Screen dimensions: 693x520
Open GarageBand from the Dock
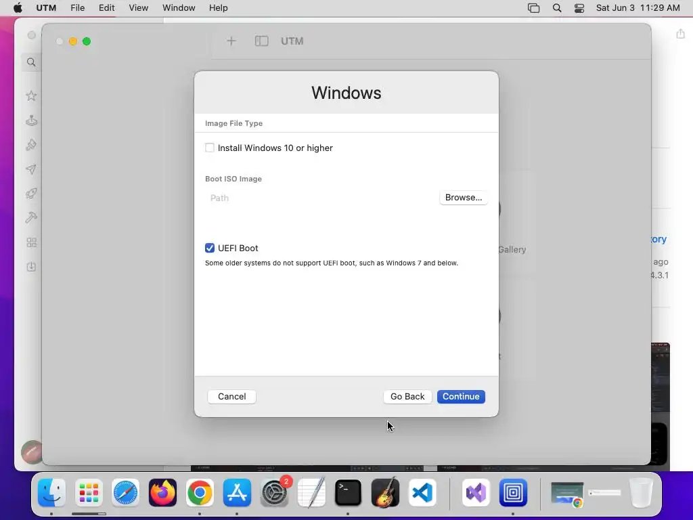[385, 493]
